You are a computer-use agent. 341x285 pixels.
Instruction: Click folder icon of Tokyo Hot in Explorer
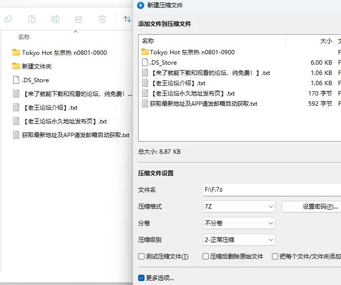pyautogui.click(x=16, y=52)
